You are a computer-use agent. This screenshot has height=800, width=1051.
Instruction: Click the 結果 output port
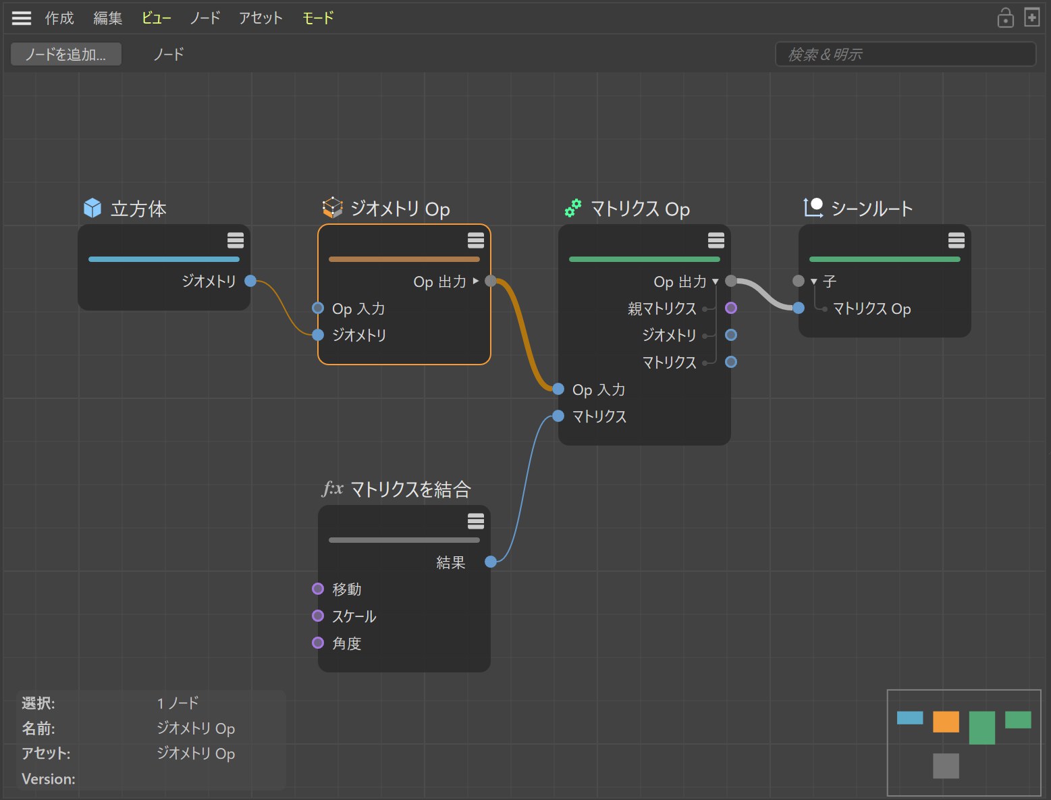click(x=491, y=562)
